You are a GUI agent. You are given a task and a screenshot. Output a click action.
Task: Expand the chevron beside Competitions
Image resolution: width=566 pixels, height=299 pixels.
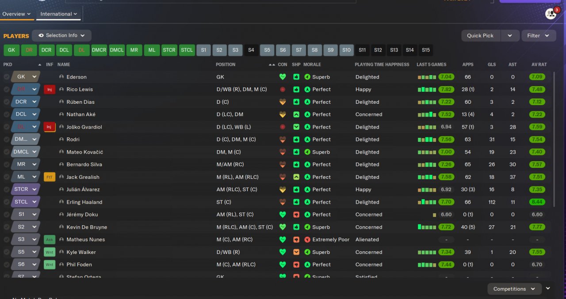click(x=548, y=288)
